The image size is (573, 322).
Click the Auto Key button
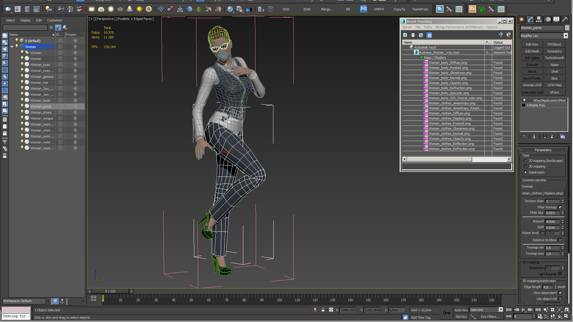(x=461, y=310)
